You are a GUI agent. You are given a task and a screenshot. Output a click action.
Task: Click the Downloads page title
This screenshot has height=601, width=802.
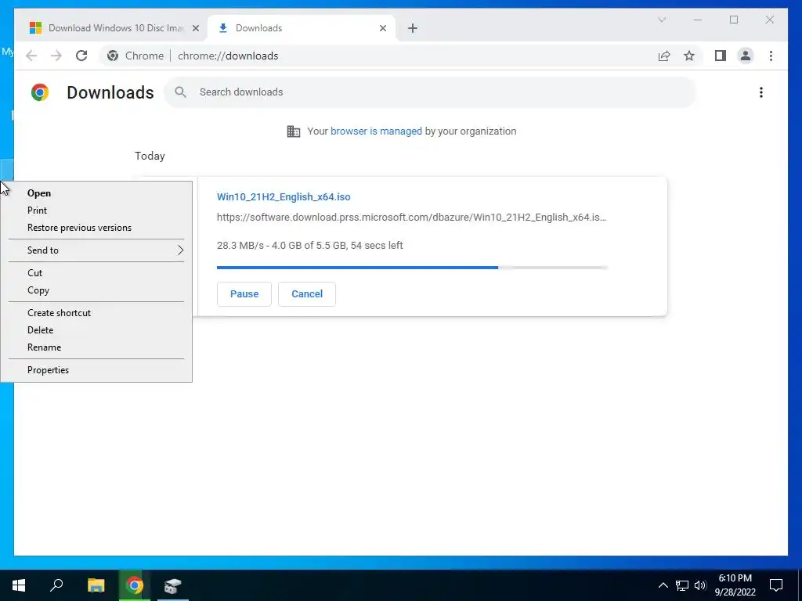[110, 92]
